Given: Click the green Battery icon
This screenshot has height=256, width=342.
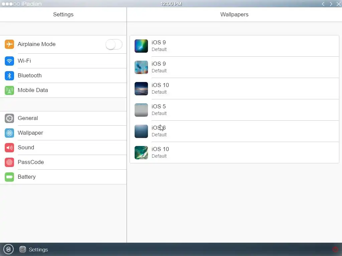Looking at the screenshot, I should [x=9, y=177].
